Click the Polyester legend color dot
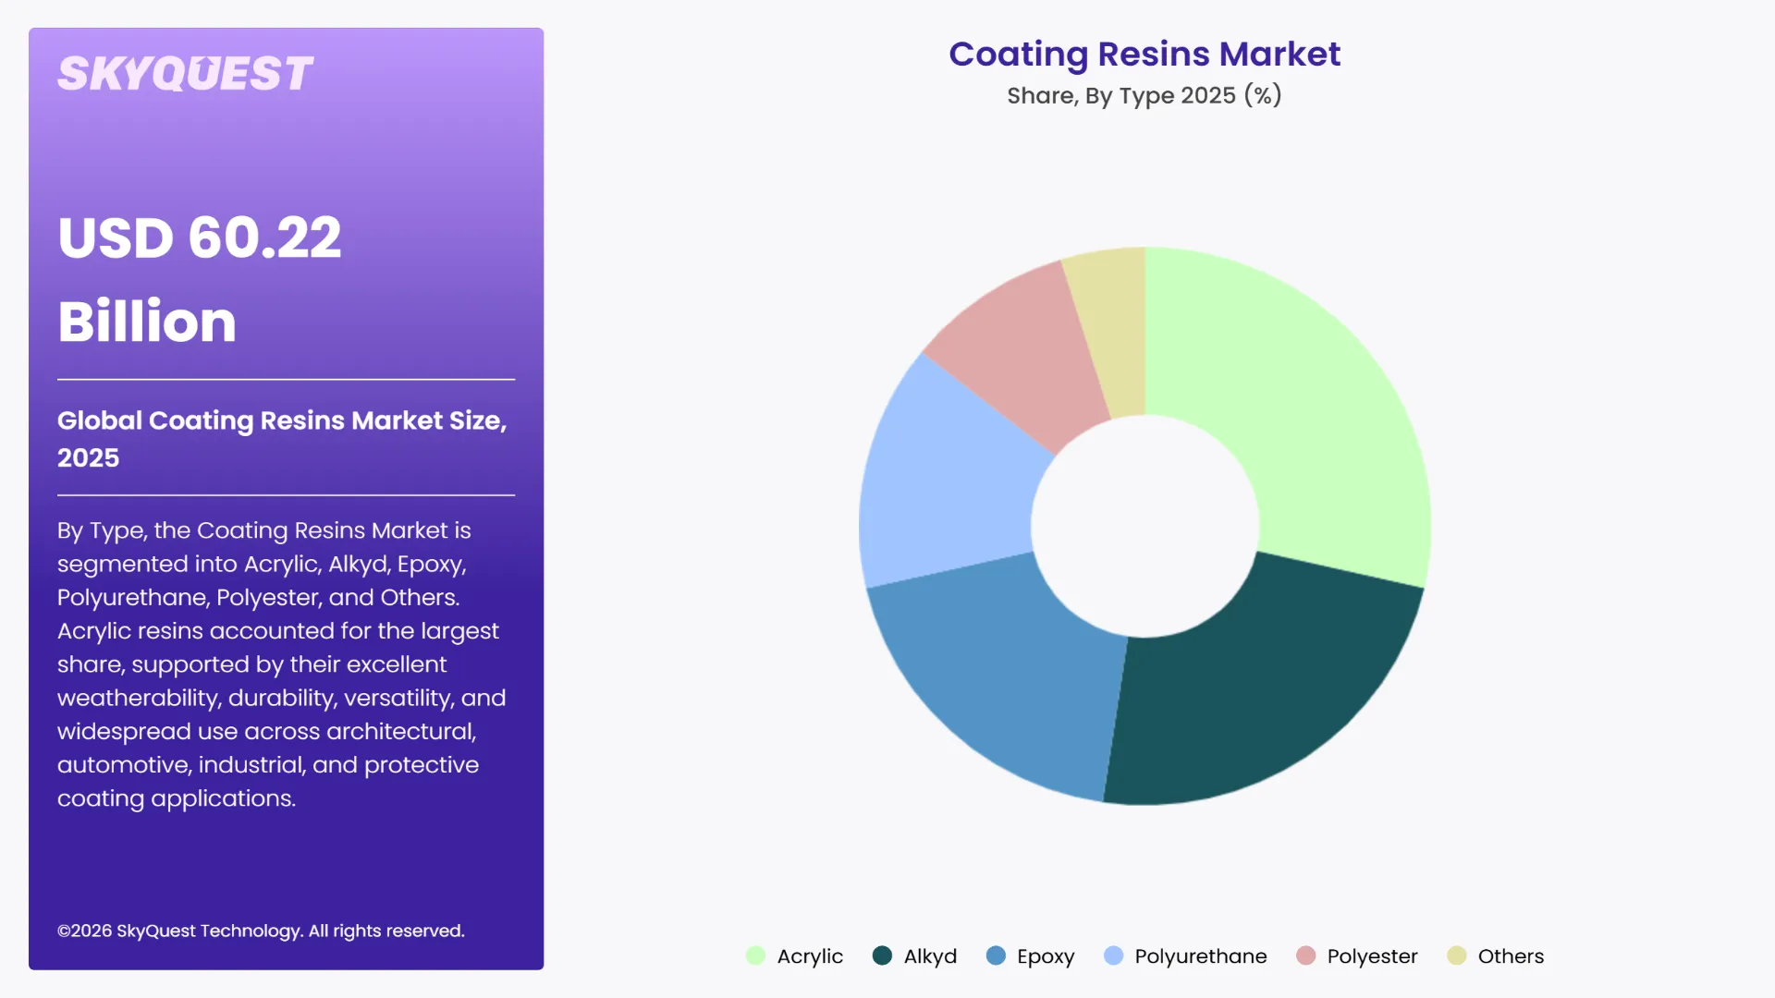 [1305, 955]
